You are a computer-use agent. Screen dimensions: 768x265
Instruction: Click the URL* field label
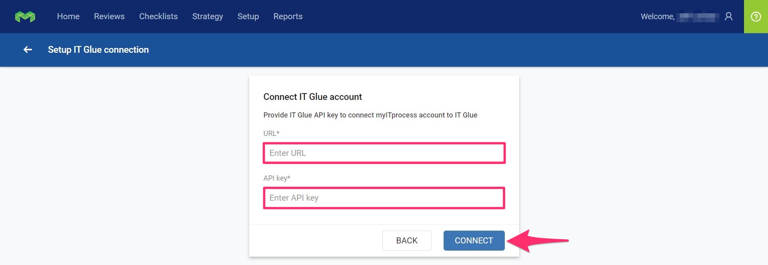[x=271, y=133]
